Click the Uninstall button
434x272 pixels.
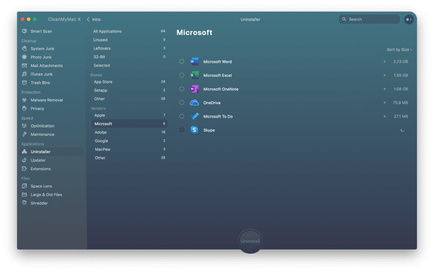coord(250,241)
